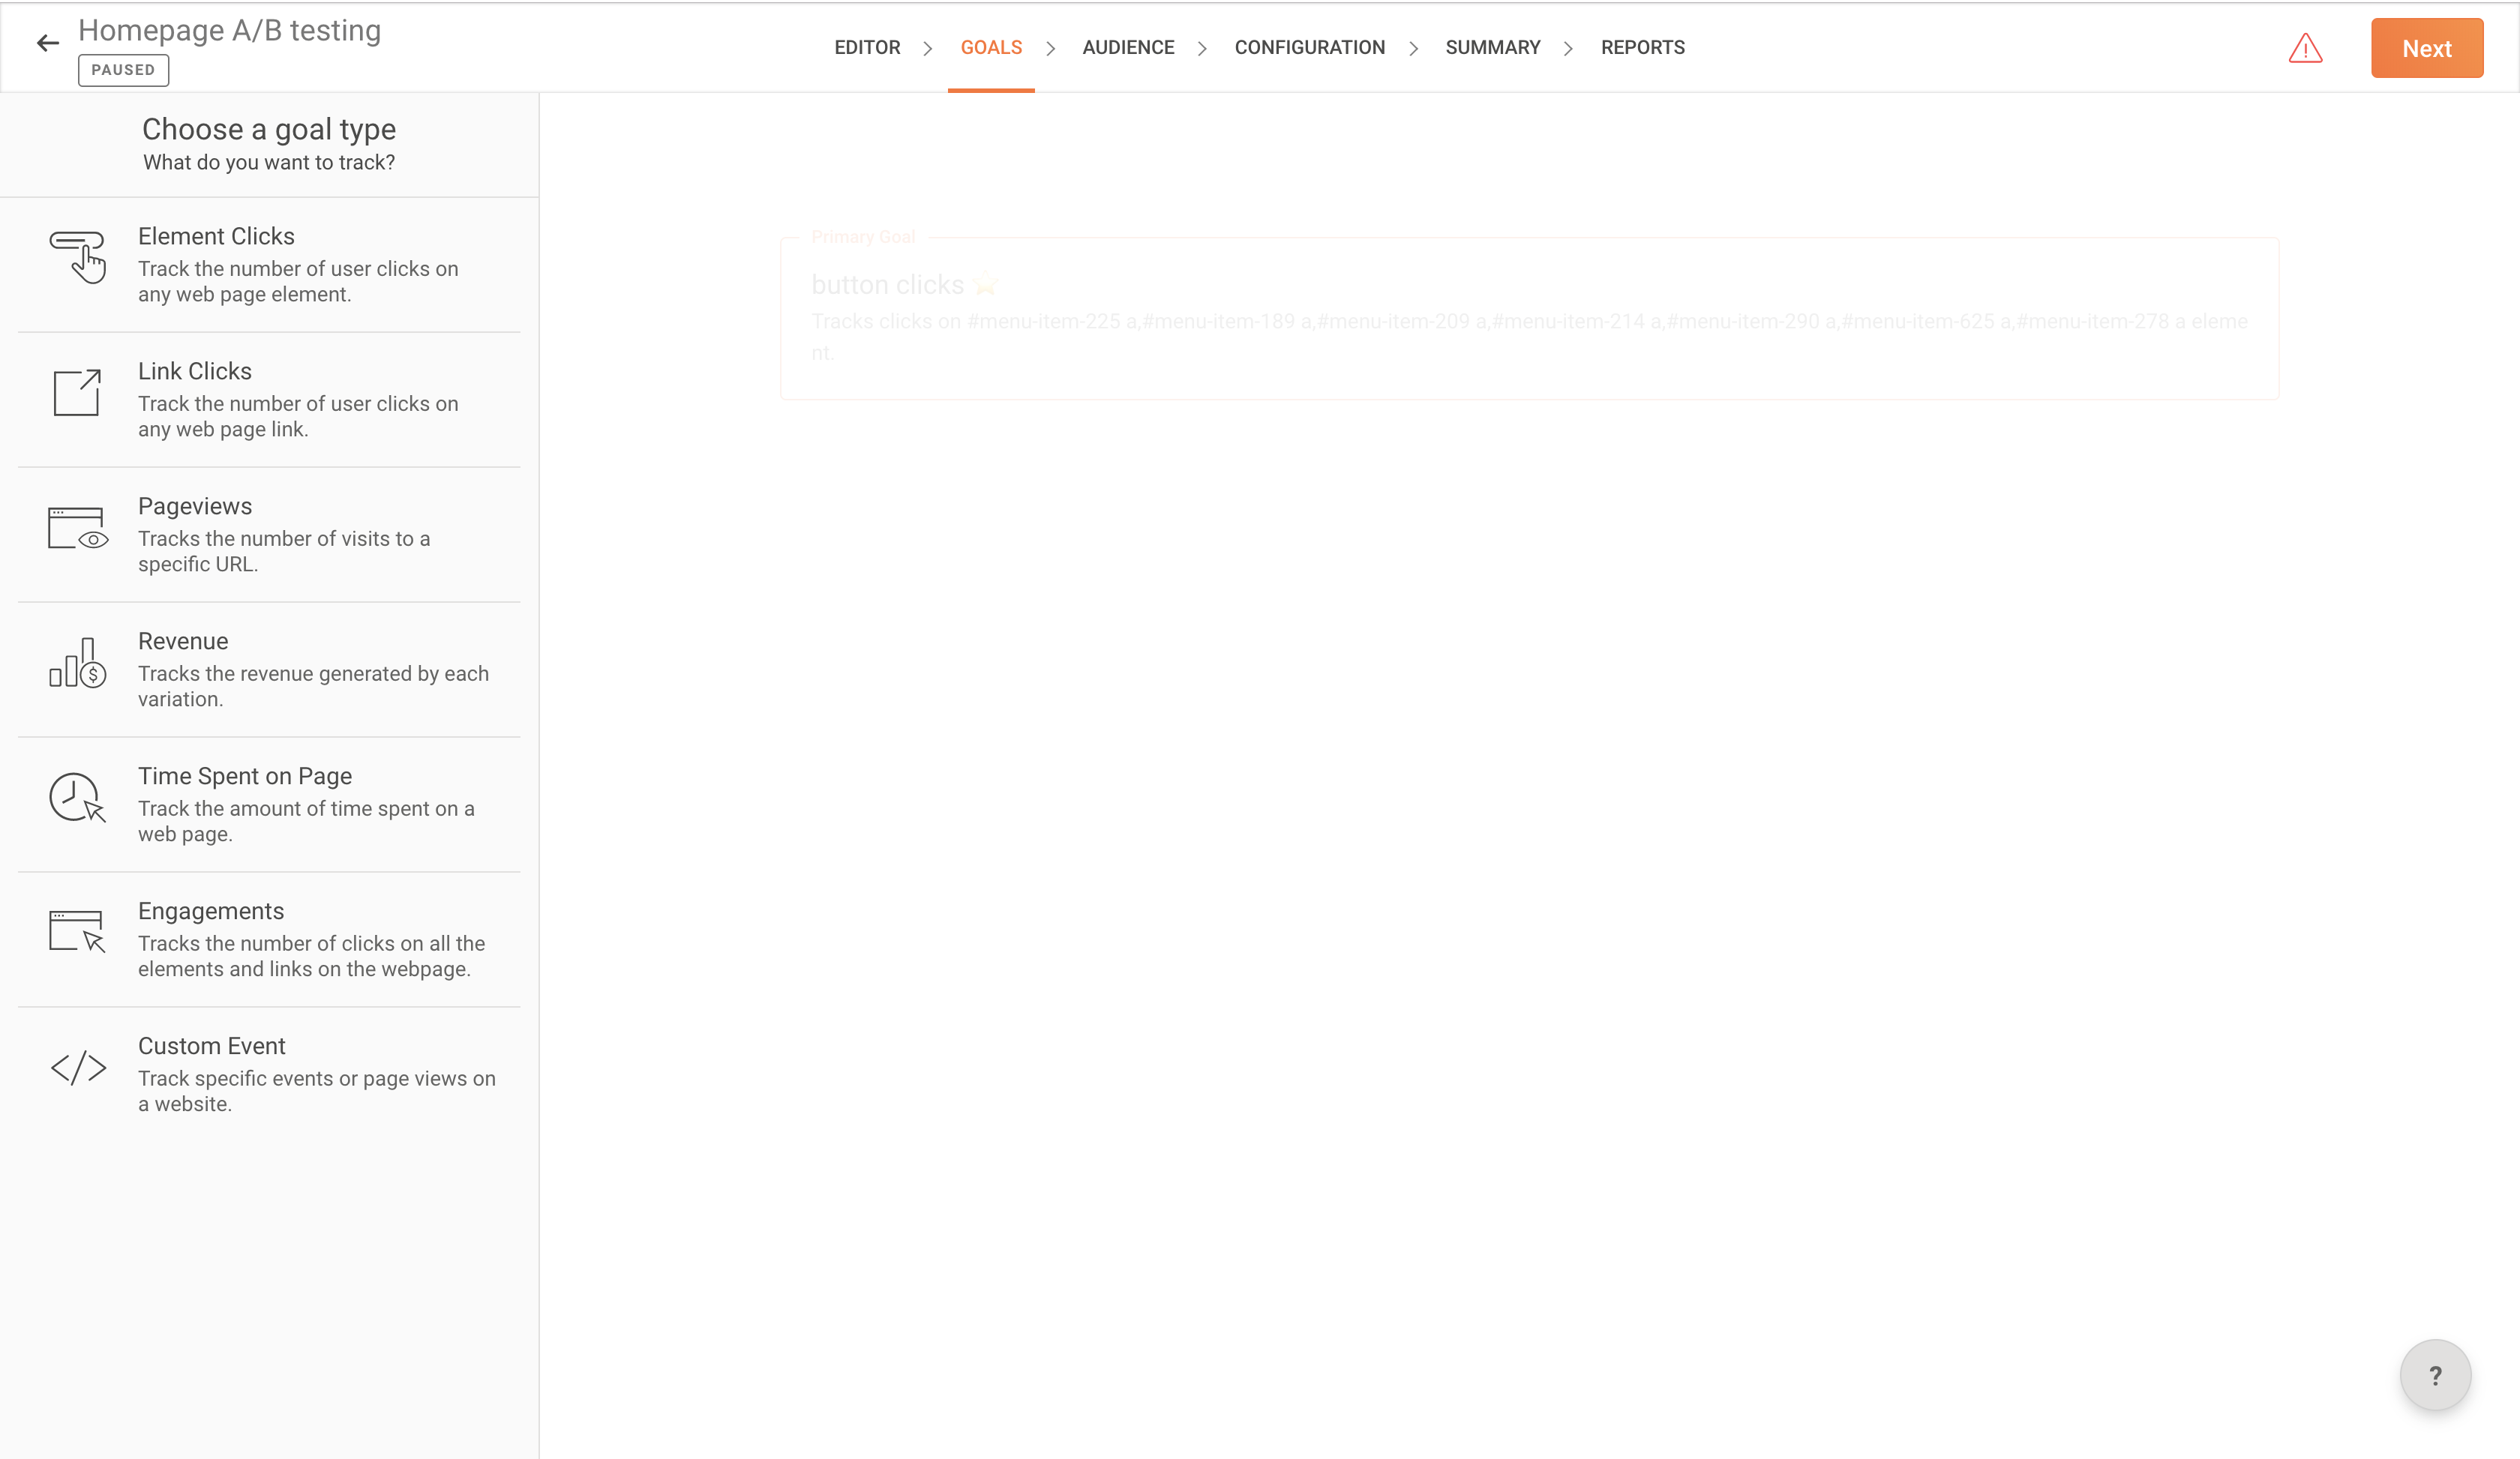This screenshot has width=2520, height=1459.
Task: Go to the CONFIGURATION step
Action: 1309,47
